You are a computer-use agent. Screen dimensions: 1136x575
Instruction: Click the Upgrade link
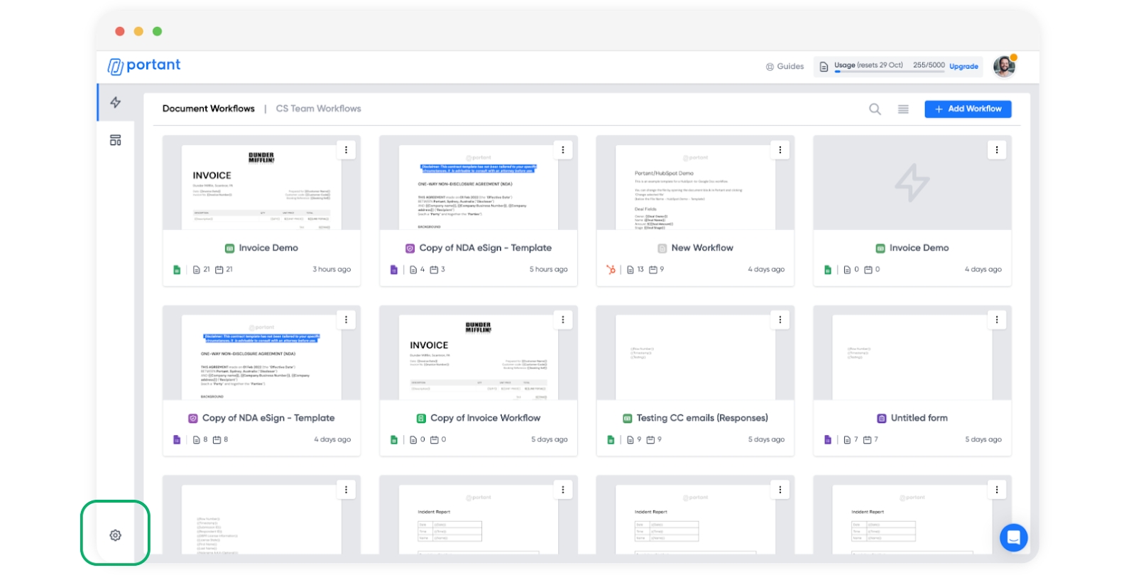coord(963,66)
